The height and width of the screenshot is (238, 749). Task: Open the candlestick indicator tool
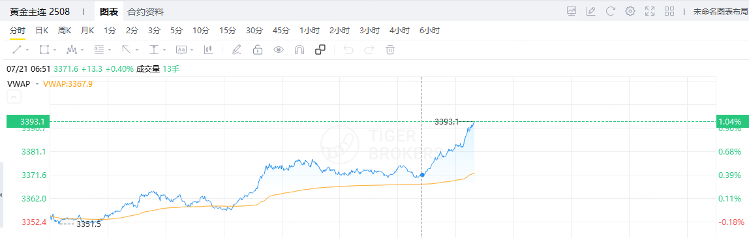point(208,49)
